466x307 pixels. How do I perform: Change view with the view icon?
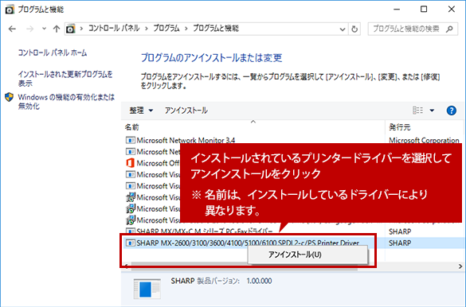(x=418, y=111)
